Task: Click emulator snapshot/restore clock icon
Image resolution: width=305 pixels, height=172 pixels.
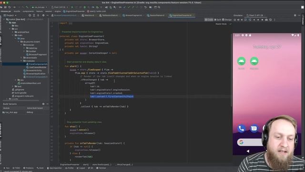Action: click(x=270, y=20)
